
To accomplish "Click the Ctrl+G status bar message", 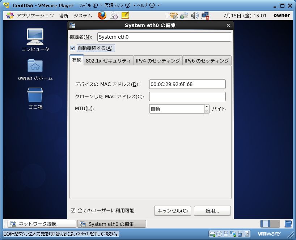I will point(61,234).
